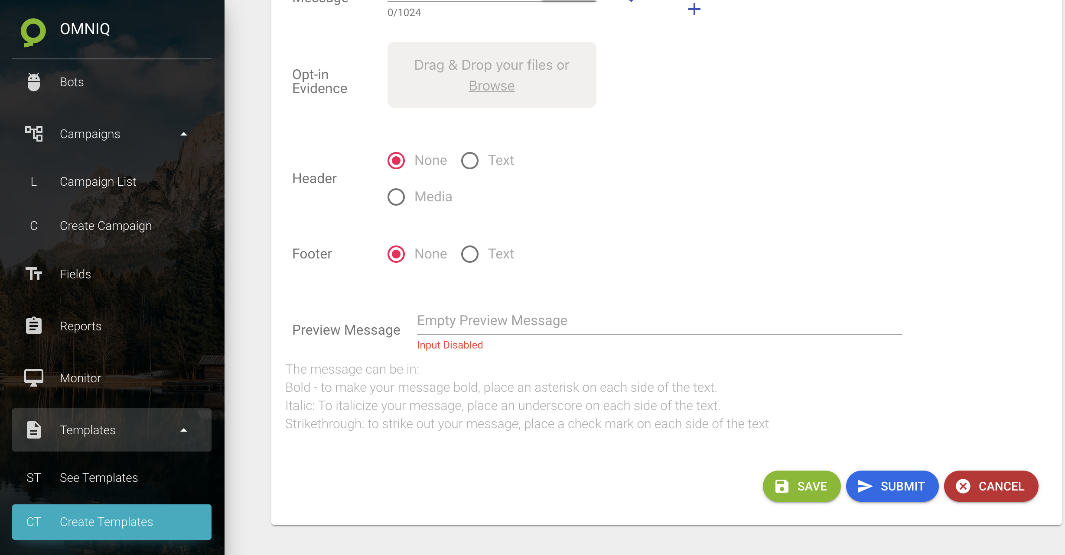This screenshot has width=1065, height=555.
Task: Collapse the Campaigns menu arrow
Action: click(184, 134)
